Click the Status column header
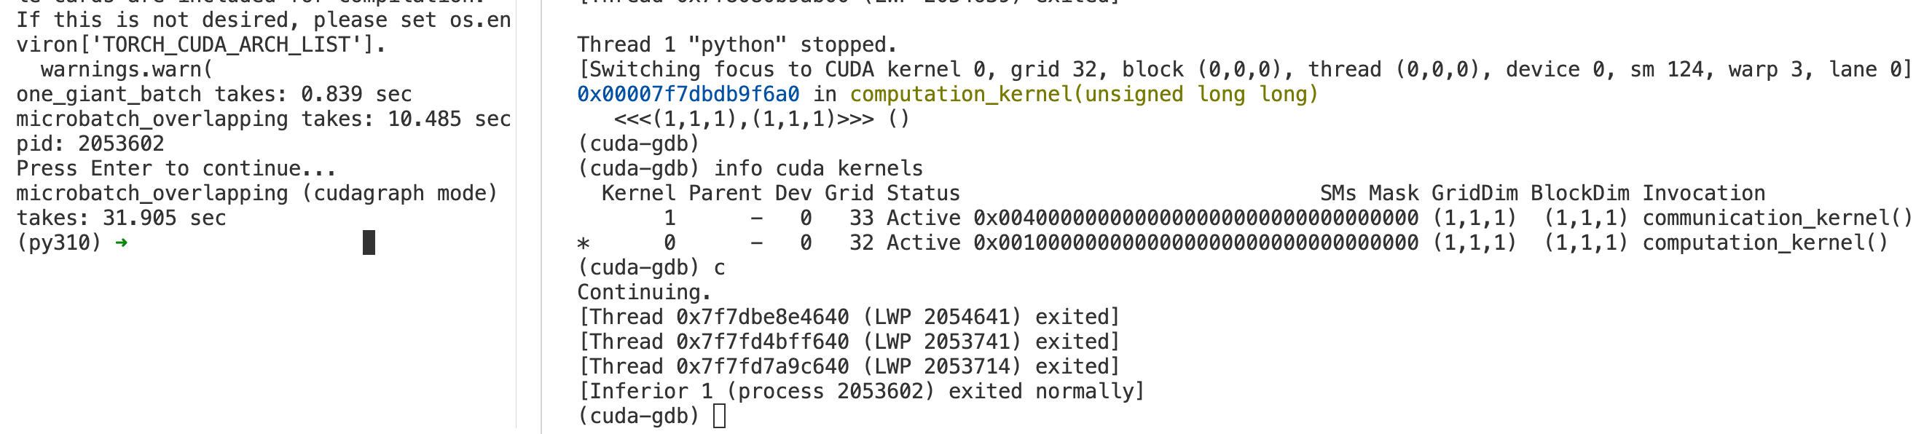This screenshot has height=434, width=1932. coord(922,194)
